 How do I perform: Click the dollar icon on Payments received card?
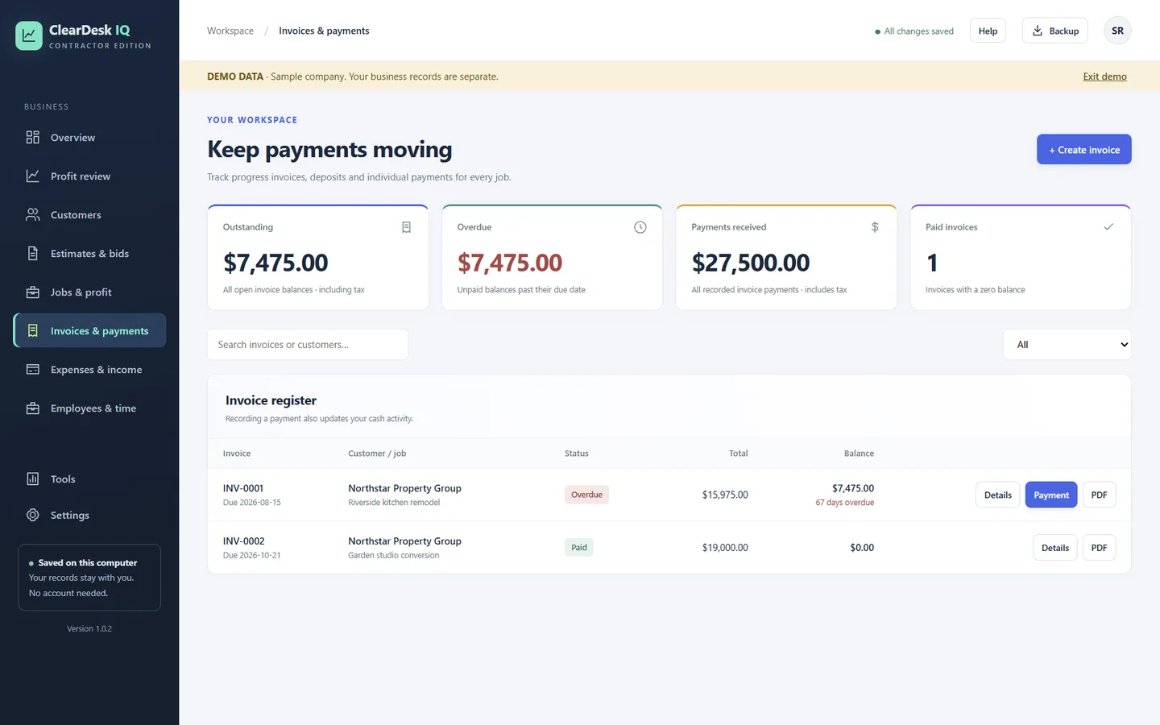pyautogui.click(x=875, y=227)
